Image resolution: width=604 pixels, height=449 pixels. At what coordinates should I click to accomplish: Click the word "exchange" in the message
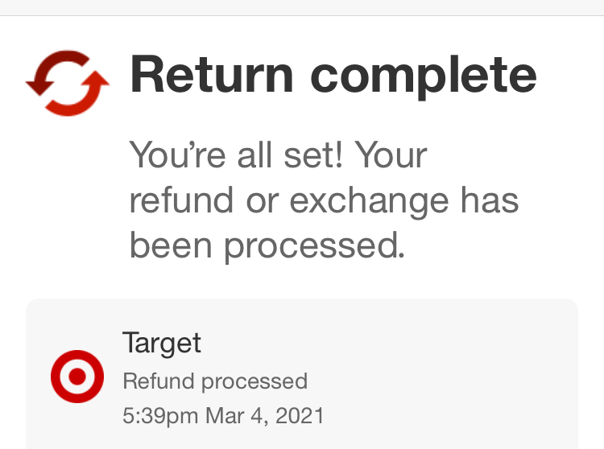pyautogui.click(x=370, y=201)
